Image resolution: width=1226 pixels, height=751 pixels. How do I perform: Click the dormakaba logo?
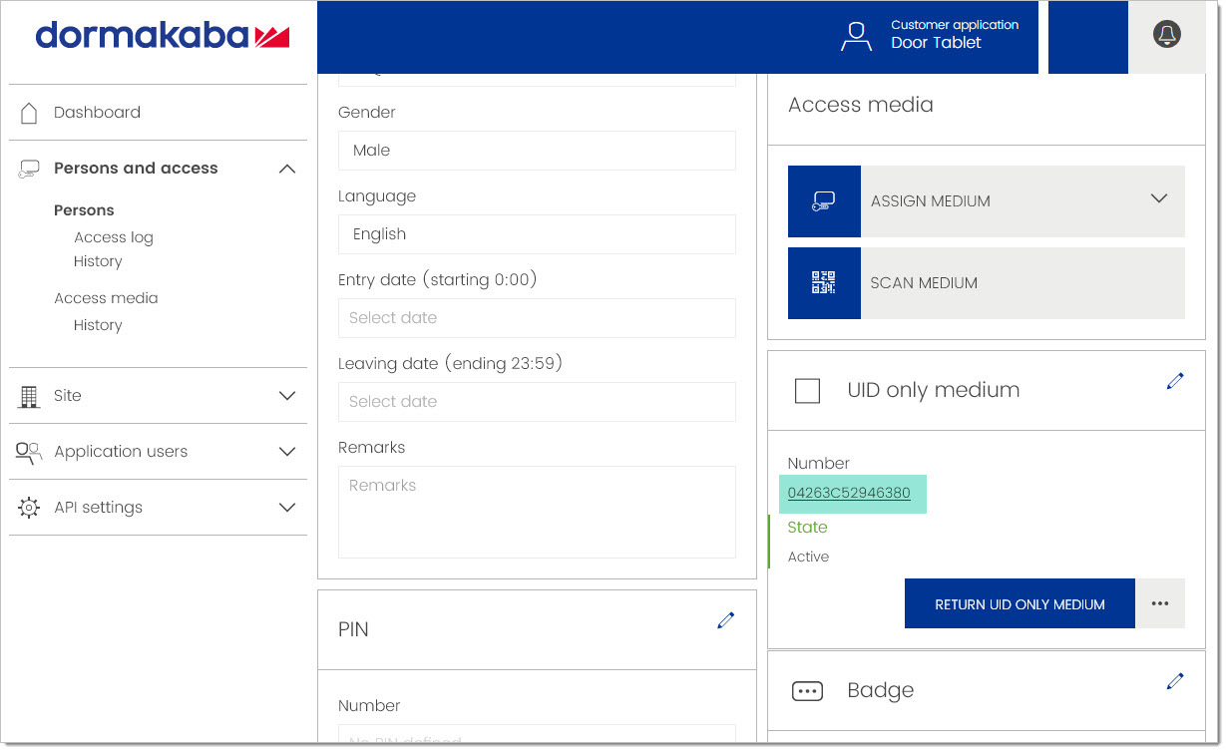(163, 37)
